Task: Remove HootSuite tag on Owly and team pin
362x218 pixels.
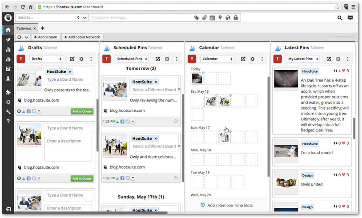Action: coord(156,139)
